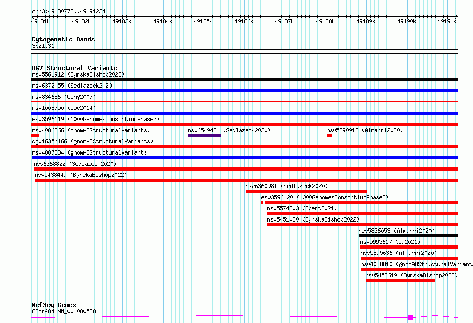Click the 3p21.31 cytoband label
473x323 pixels.
[x=43, y=46]
